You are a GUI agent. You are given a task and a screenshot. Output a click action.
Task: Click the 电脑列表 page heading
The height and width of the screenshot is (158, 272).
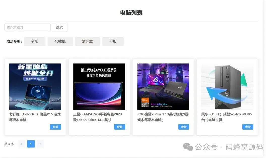click(x=131, y=13)
